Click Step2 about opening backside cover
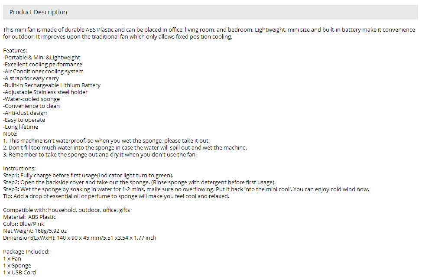The width and height of the screenshot is (422, 277). coord(139,182)
